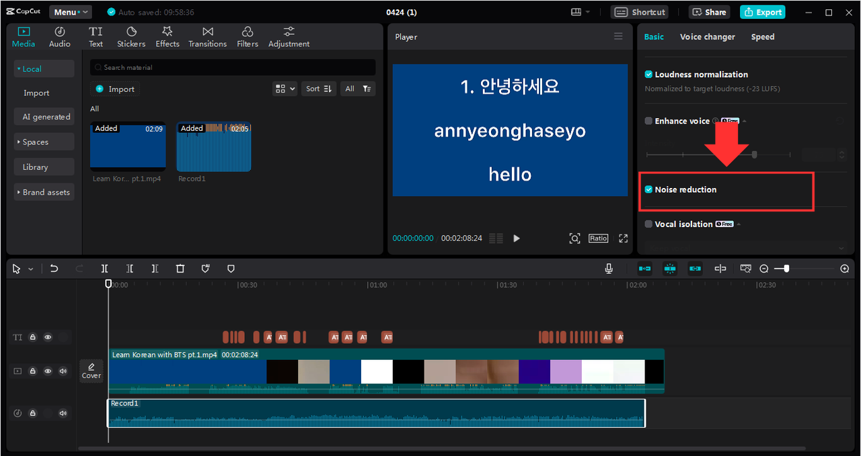Toggle the main track magnet

point(644,269)
